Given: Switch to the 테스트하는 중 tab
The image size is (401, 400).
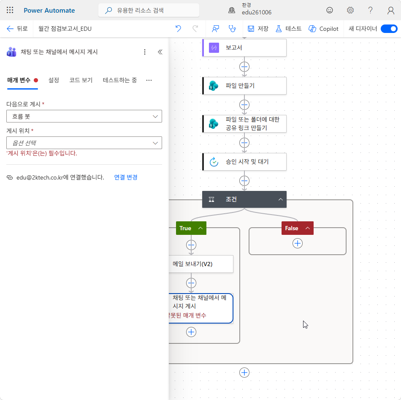Looking at the screenshot, I should point(120,80).
